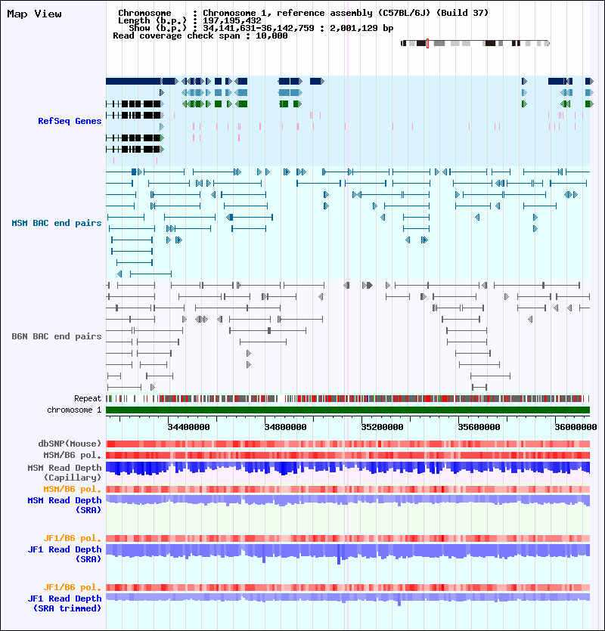Click the Repeat track label
Image resolution: width=605 pixels, height=631 pixels.
(88, 398)
